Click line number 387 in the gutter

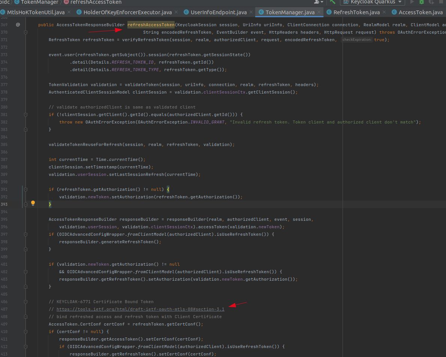(x=4, y=160)
